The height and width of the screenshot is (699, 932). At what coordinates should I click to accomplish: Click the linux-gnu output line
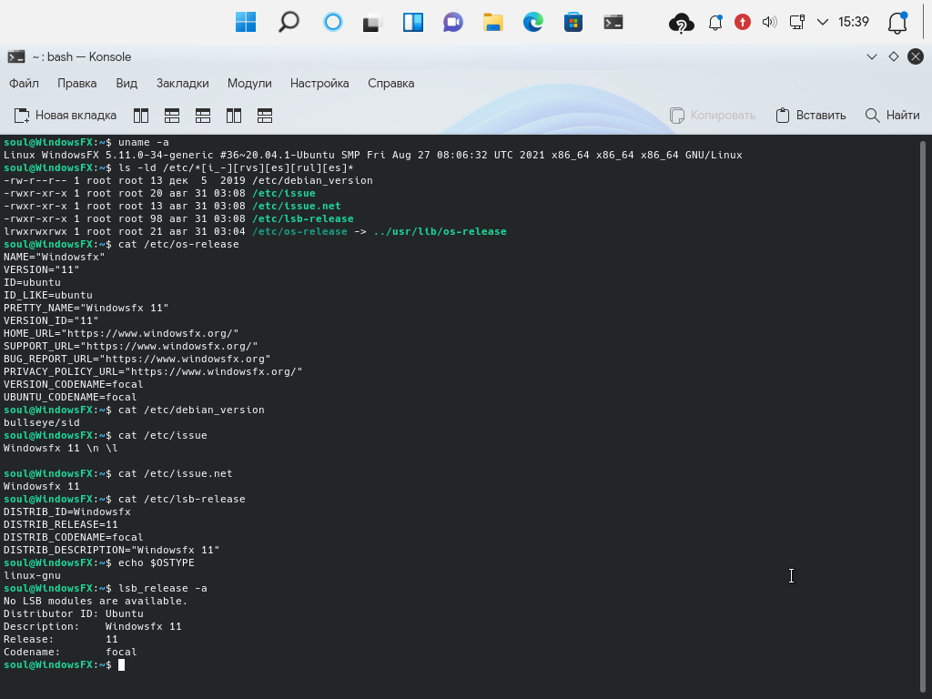click(32, 575)
